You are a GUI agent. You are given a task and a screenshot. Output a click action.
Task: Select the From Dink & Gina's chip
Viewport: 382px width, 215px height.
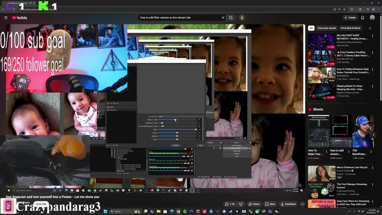(350, 28)
